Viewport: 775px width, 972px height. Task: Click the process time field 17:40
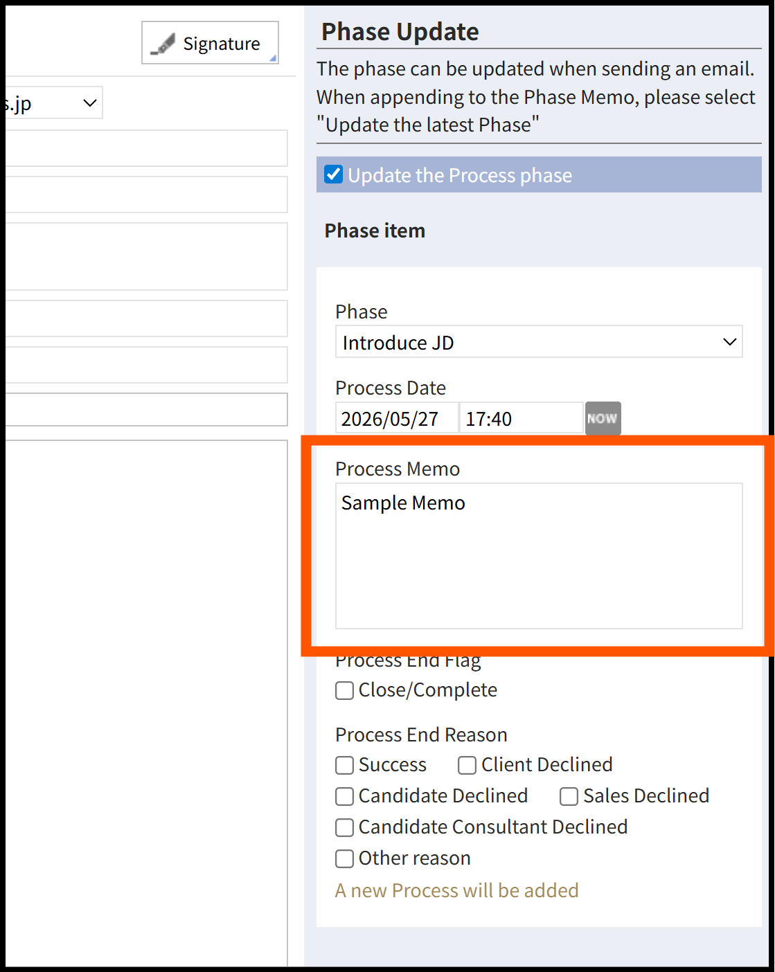point(522,418)
